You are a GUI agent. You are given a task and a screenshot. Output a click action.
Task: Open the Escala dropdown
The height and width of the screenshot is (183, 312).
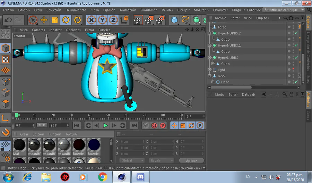161,160
